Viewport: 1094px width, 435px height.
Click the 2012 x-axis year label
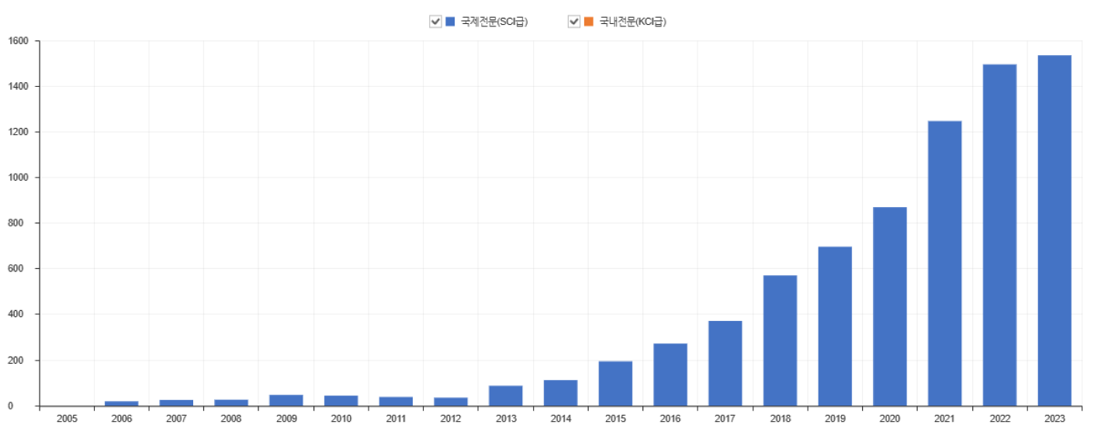coord(451,419)
